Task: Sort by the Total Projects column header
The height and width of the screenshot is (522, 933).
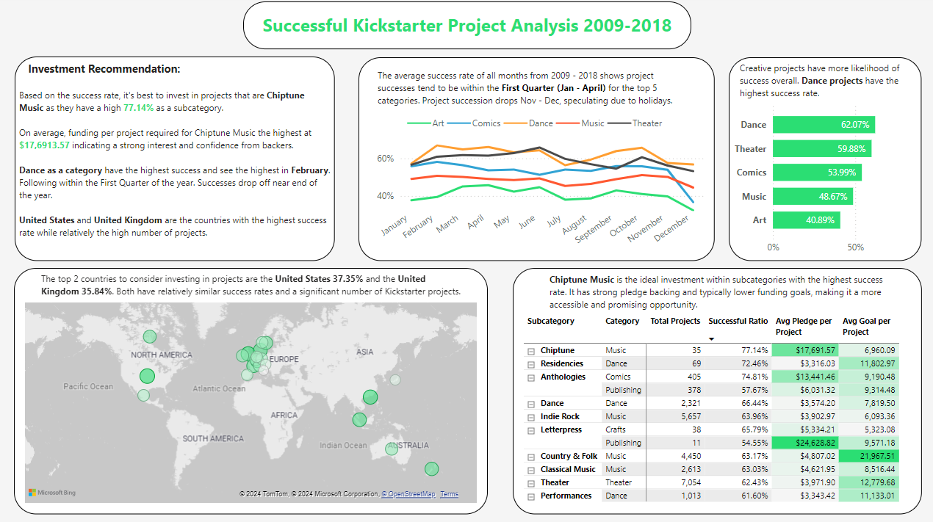Action: tap(676, 321)
